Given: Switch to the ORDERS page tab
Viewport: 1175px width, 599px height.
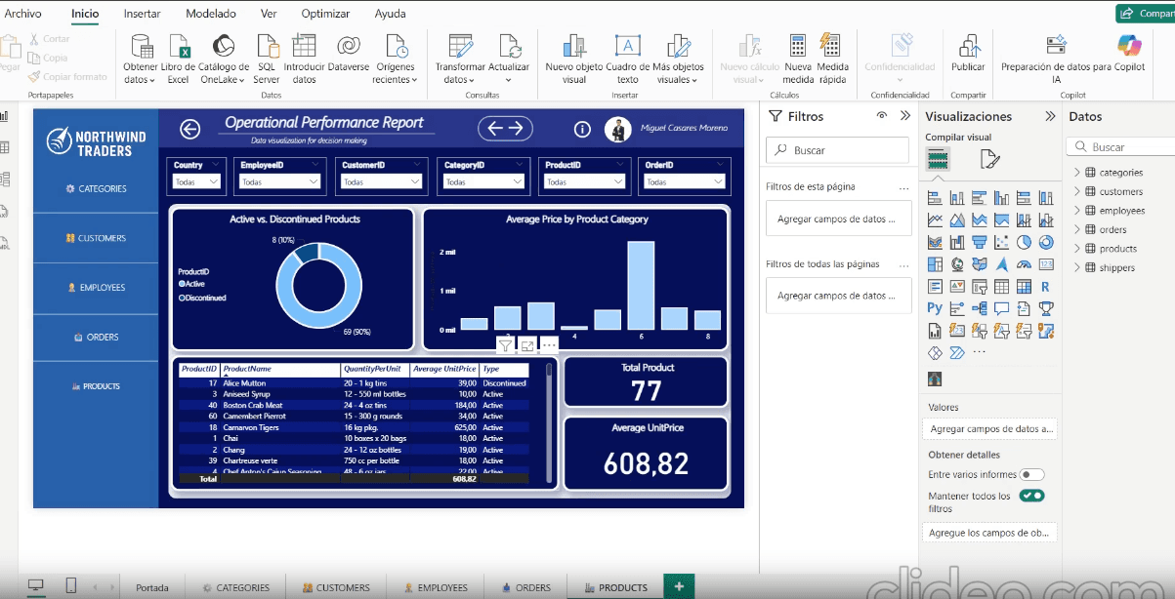Looking at the screenshot, I should click(x=526, y=586).
